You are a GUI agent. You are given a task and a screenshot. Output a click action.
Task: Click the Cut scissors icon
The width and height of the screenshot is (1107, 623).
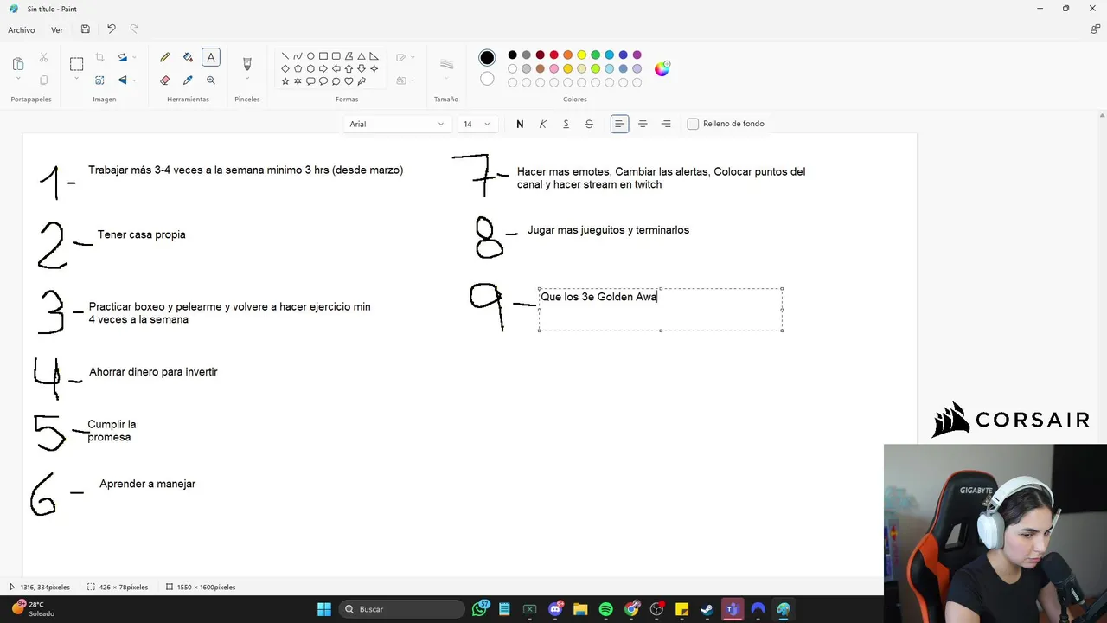(x=43, y=58)
